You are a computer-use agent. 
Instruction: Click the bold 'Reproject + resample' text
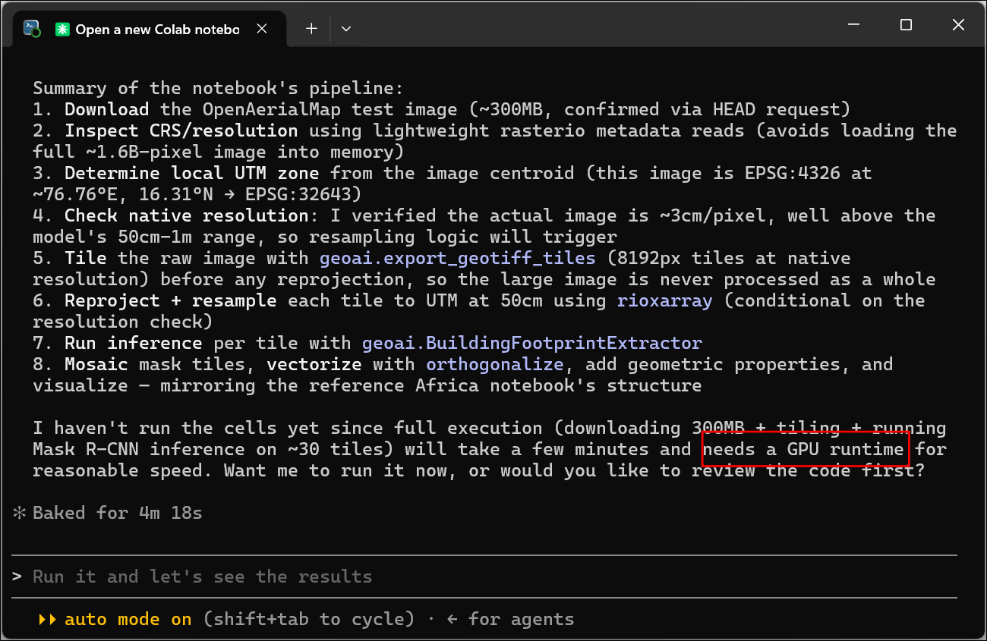click(170, 300)
